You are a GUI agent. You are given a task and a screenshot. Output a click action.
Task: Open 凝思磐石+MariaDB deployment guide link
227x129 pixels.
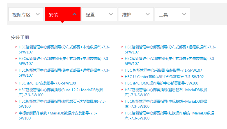pos(166,92)
